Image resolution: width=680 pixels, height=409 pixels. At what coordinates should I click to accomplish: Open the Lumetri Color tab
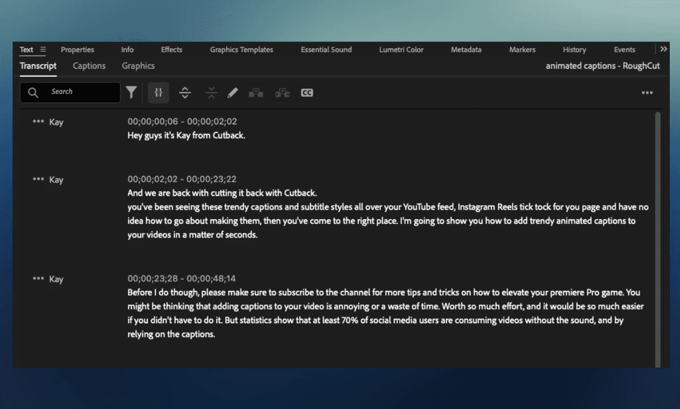[x=401, y=49]
